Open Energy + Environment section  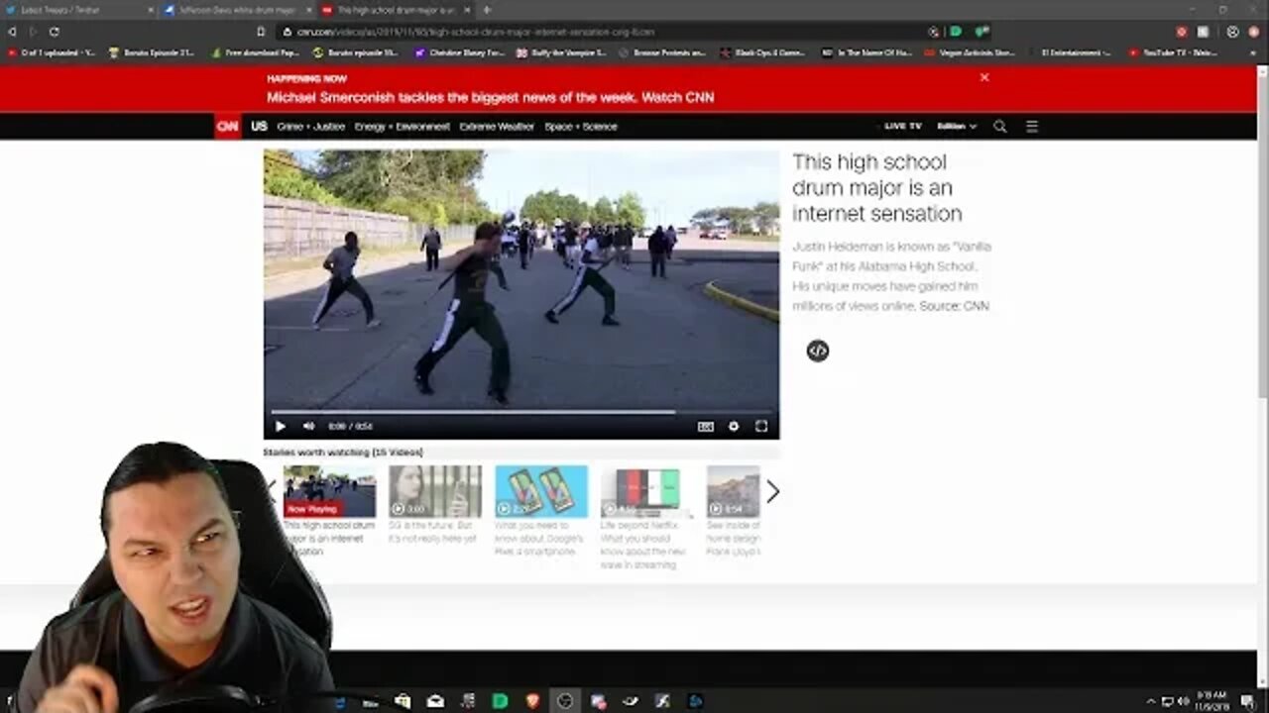coord(402,126)
